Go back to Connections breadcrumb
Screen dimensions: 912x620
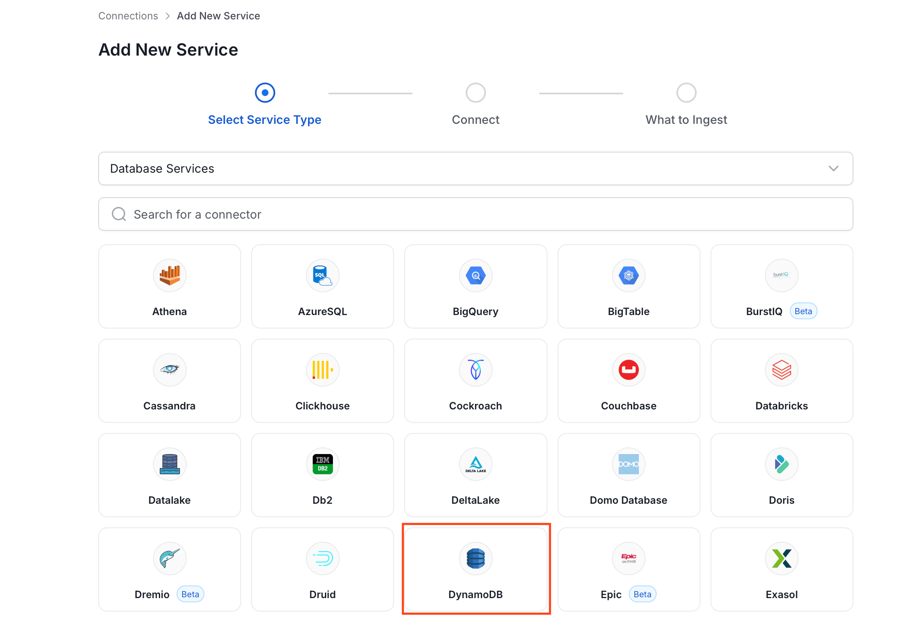[128, 16]
